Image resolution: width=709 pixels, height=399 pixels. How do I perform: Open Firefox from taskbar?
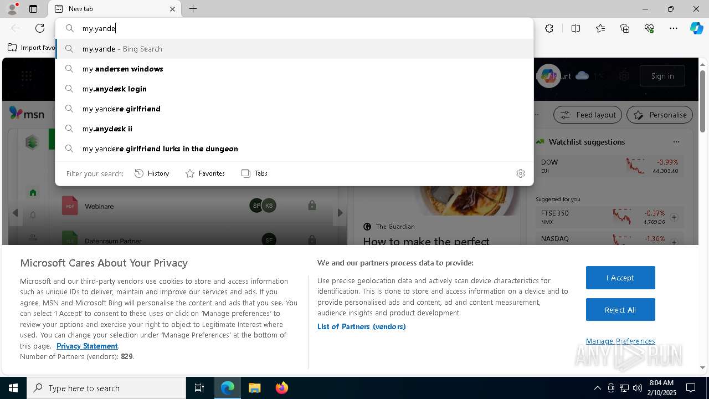coord(281,388)
